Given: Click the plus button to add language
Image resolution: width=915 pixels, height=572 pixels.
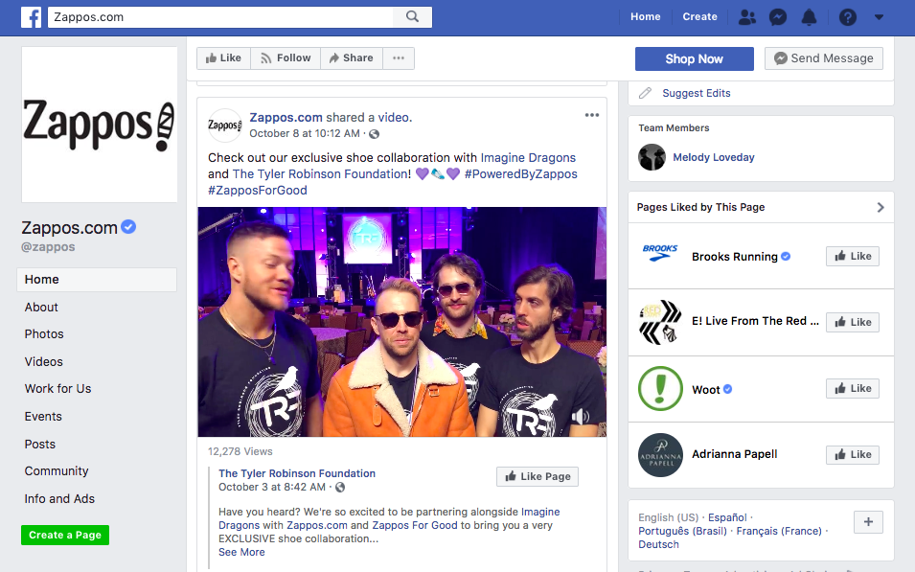Looking at the screenshot, I should coord(868,522).
